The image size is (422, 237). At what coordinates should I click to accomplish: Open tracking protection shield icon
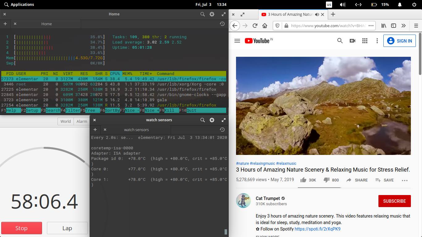[277, 26]
